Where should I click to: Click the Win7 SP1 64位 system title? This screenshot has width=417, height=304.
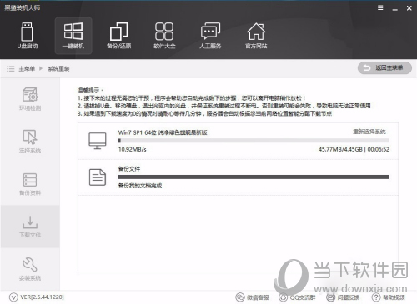[x=163, y=132]
